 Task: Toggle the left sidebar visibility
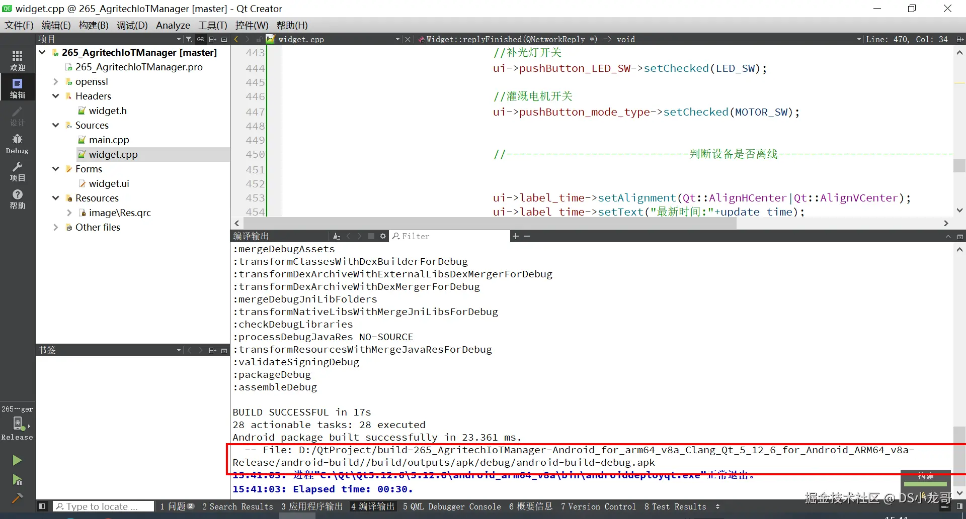pyautogui.click(x=42, y=506)
